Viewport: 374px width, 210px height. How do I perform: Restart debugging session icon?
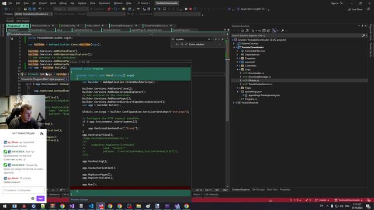[x=195, y=9]
